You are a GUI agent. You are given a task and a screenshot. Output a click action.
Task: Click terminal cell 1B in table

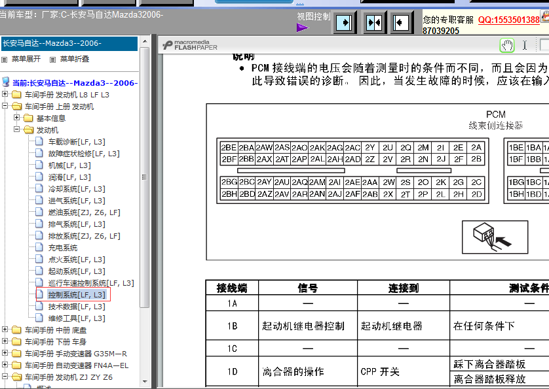pyautogui.click(x=232, y=326)
